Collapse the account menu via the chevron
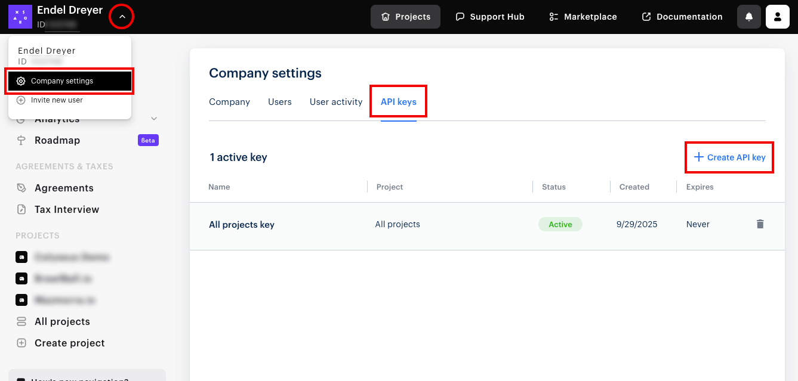The width and height of the screenshot is (798, 381). (121, 16)
